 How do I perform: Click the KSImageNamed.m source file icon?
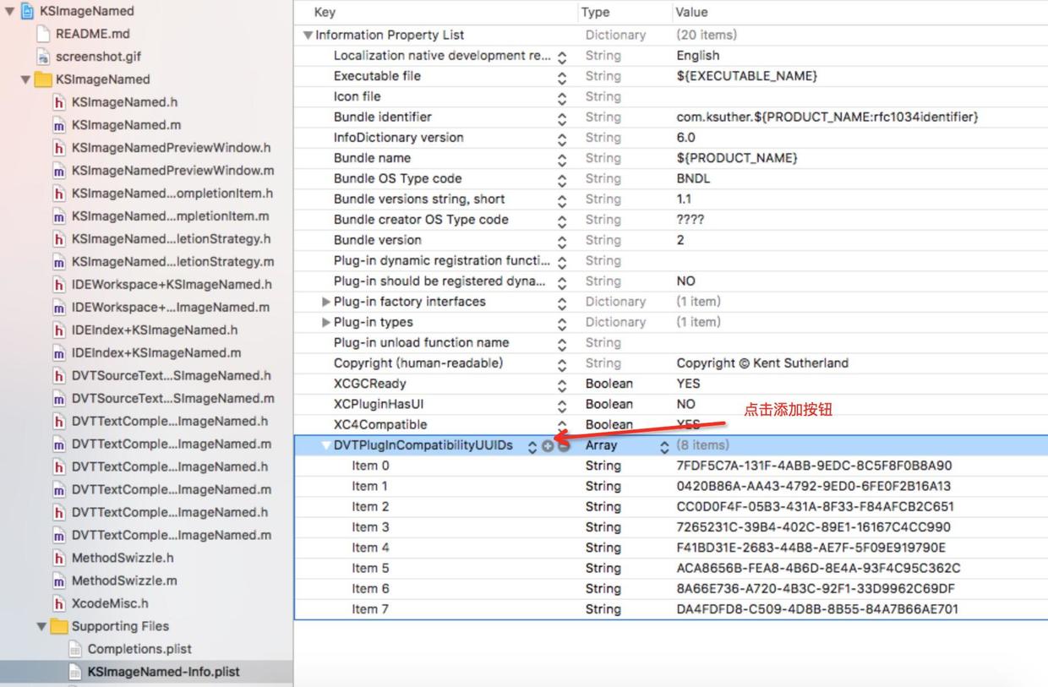pos(58,125)
